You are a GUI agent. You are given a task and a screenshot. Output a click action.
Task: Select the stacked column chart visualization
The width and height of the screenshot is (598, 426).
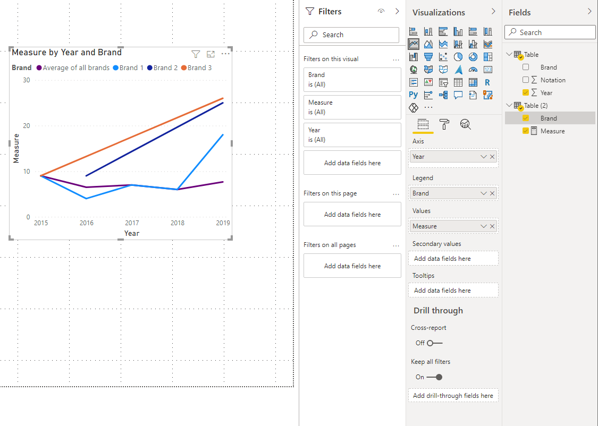click(x=428, y=32)
